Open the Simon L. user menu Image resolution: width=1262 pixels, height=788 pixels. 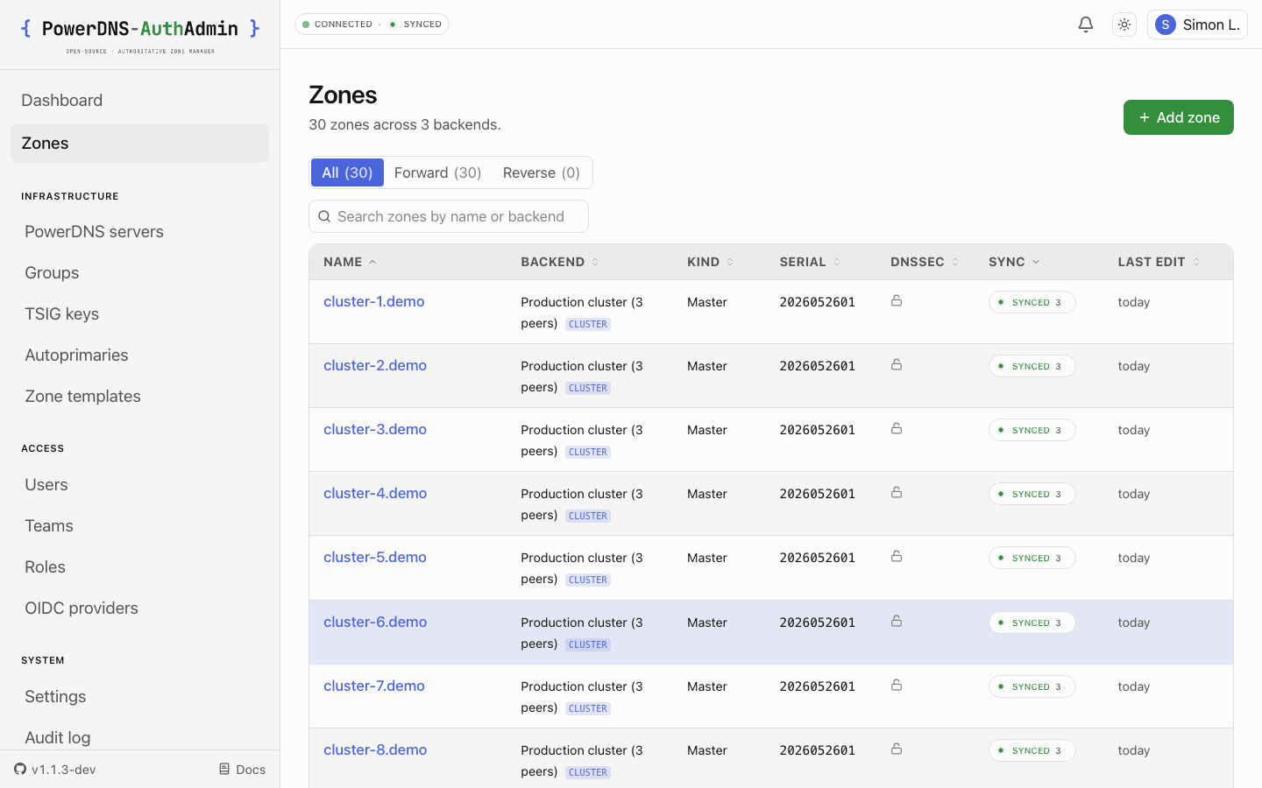pos(1197,25)
